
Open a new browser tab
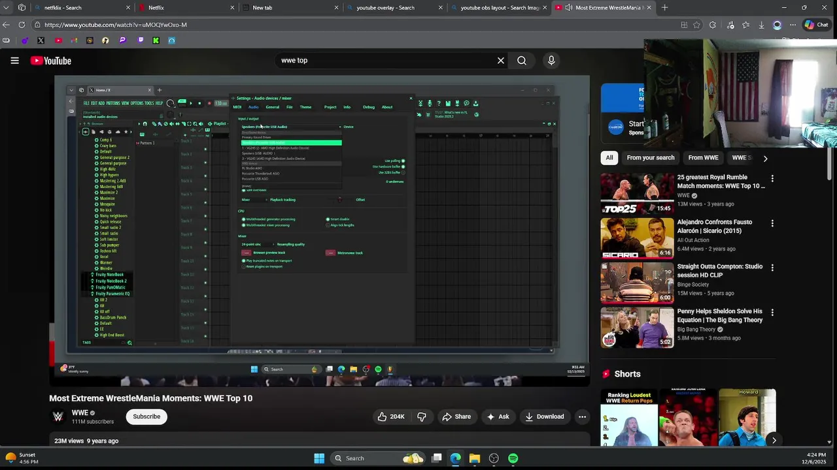(664, 8)
